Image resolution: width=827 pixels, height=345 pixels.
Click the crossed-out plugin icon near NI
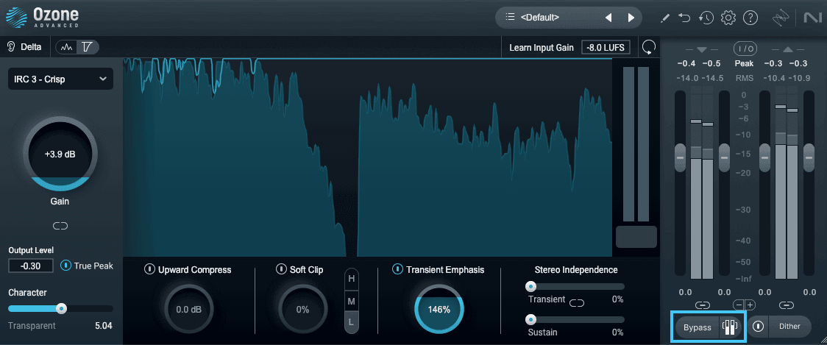click(x=781, y=18)
